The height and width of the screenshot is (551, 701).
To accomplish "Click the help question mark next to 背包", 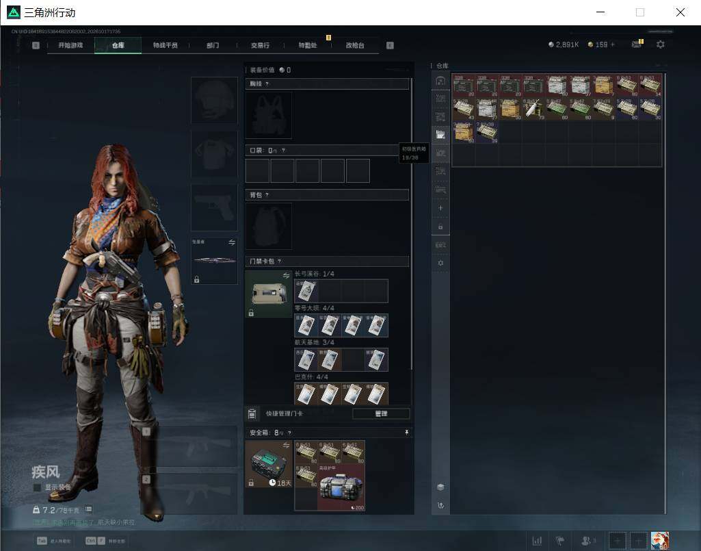I will click(267, 194).
